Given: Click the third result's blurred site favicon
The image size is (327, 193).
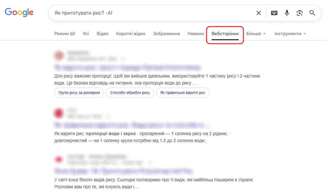Looking at the screenshot, I should [x=58, y=159].
